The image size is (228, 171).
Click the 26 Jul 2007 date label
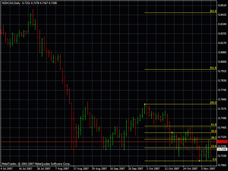(44, 169)
